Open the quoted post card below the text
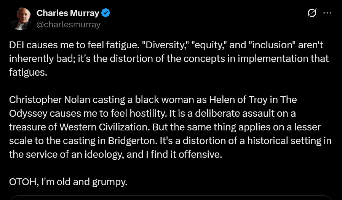 [171, 198]
